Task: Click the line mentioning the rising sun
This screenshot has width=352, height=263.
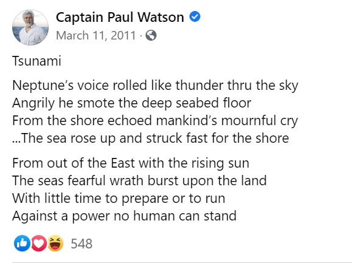Action: click(131, 163)
